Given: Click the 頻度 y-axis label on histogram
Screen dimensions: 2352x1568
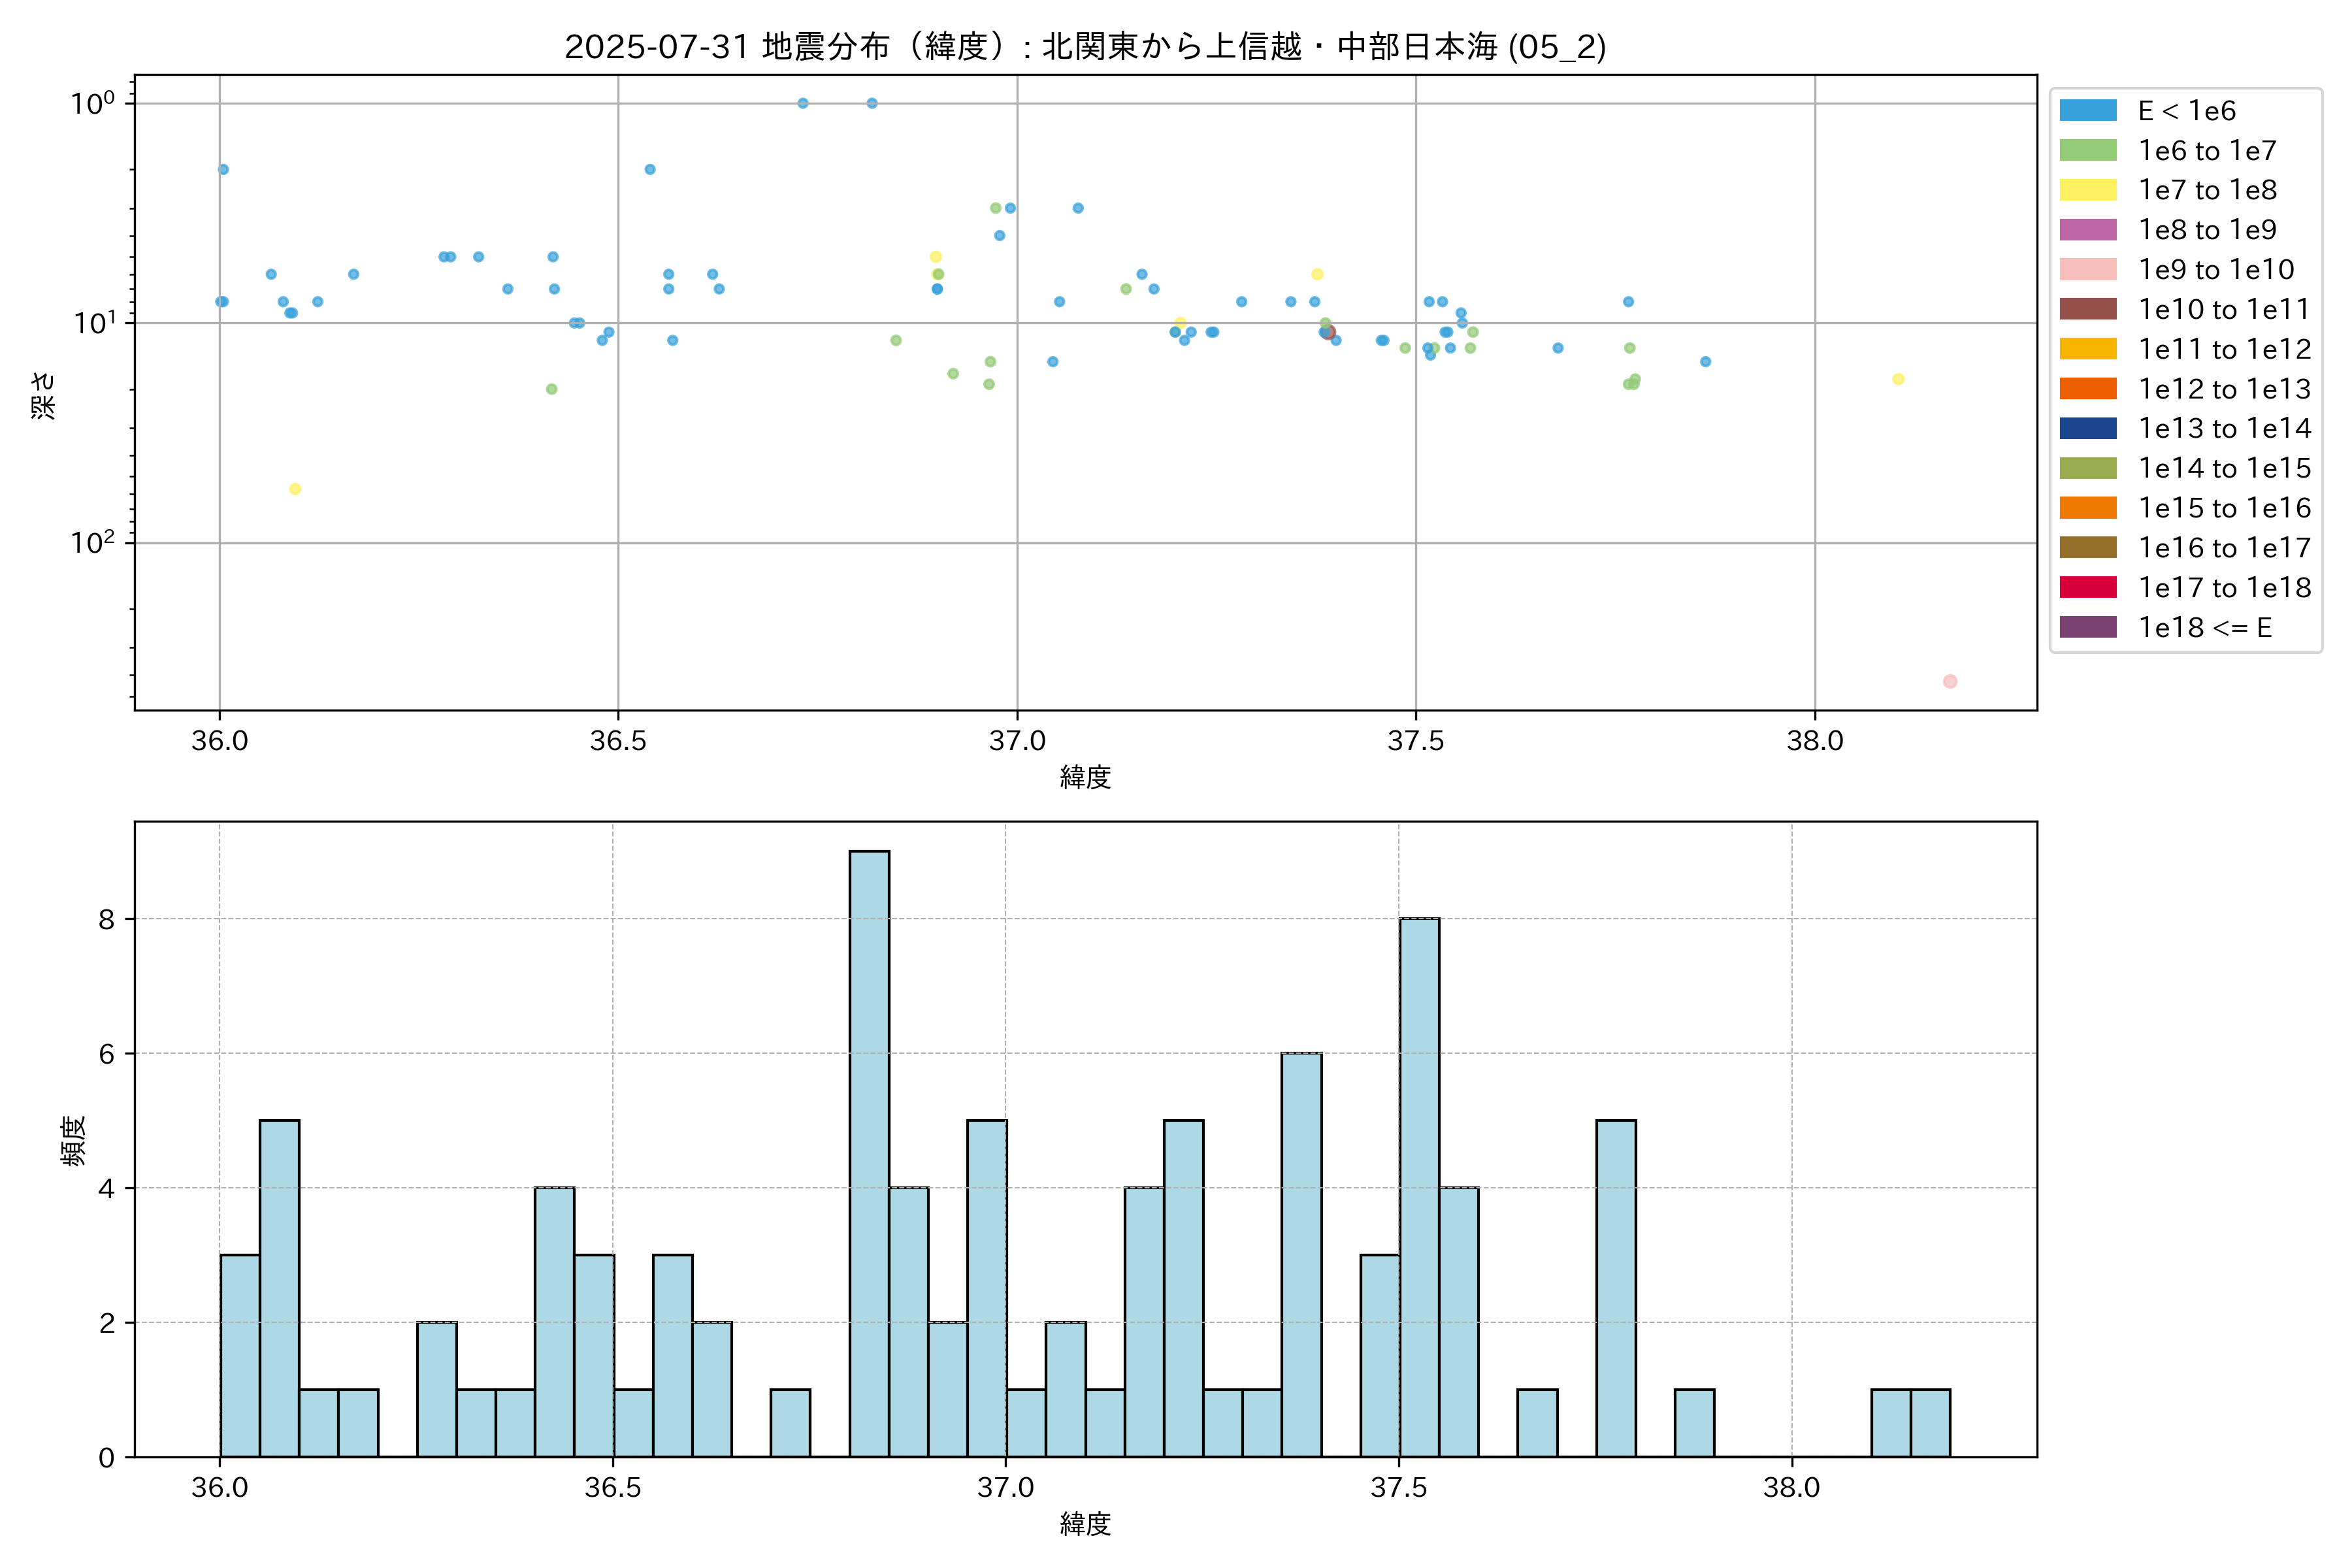Looking at the screenshot, I should (73, 1140).
